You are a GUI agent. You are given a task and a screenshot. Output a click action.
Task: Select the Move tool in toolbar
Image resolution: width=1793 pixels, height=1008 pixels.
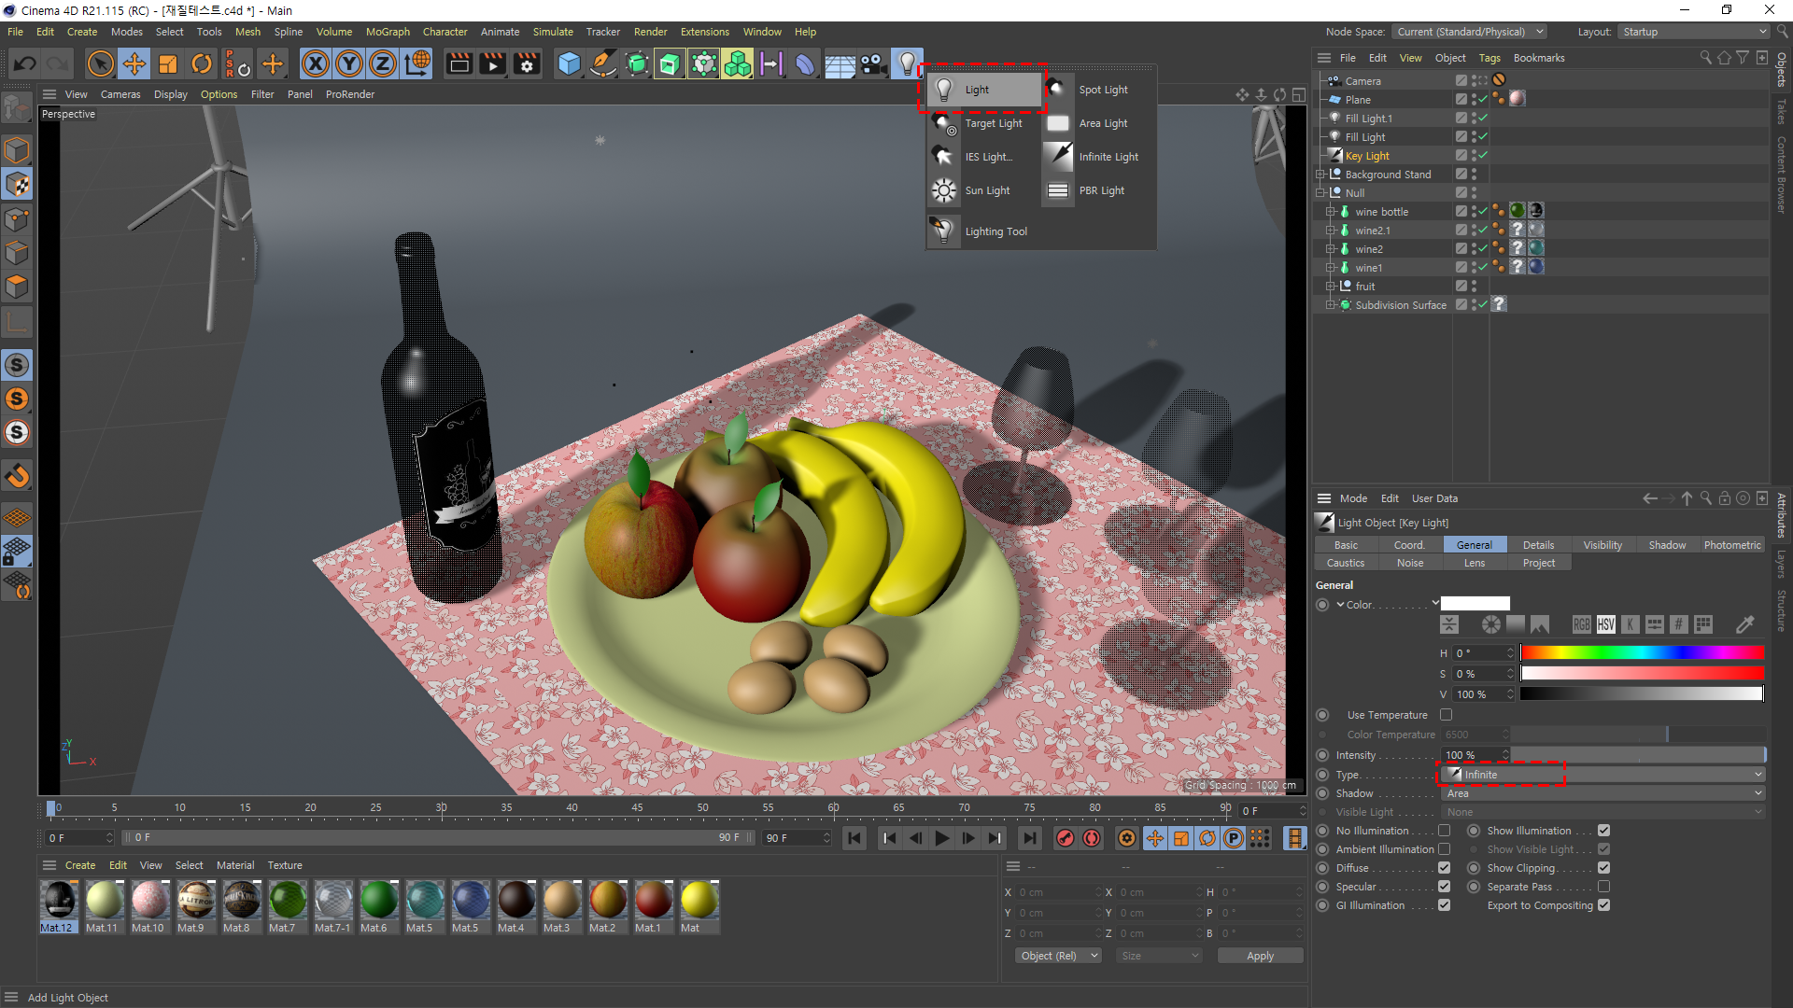(x=134, y=63)
